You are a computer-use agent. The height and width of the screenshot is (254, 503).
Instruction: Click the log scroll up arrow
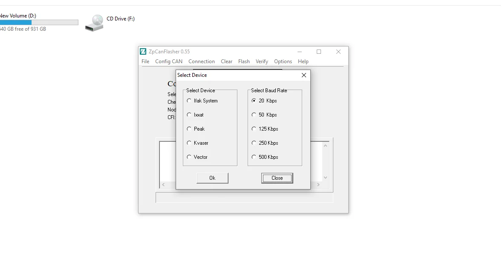(x=325, y=146)
